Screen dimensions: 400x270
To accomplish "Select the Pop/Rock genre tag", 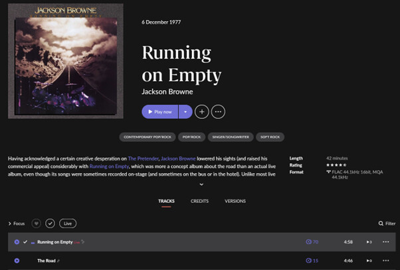I will tap(191, 137).
